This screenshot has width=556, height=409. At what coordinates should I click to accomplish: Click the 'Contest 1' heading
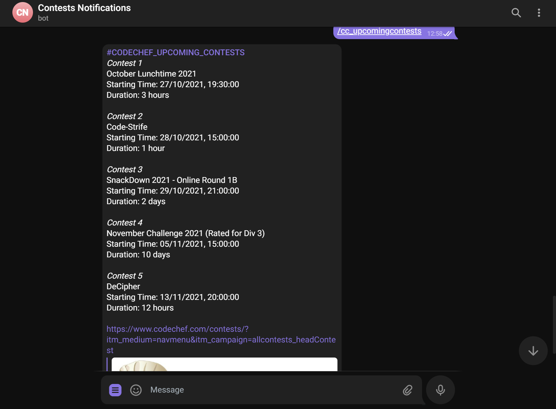[124, 63]
